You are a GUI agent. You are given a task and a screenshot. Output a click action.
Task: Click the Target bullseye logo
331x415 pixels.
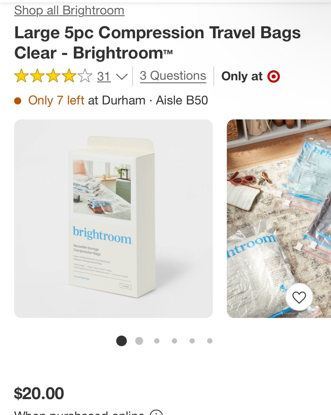pos(273,76)
